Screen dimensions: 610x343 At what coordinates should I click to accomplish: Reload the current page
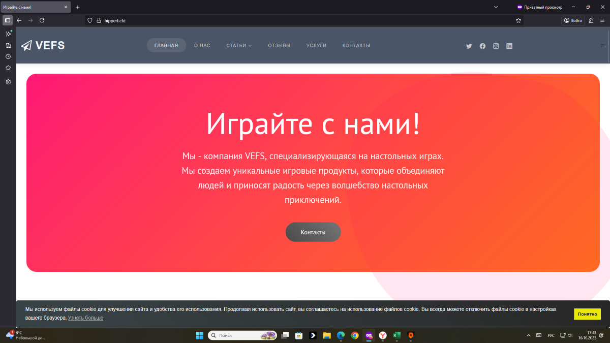42,20
